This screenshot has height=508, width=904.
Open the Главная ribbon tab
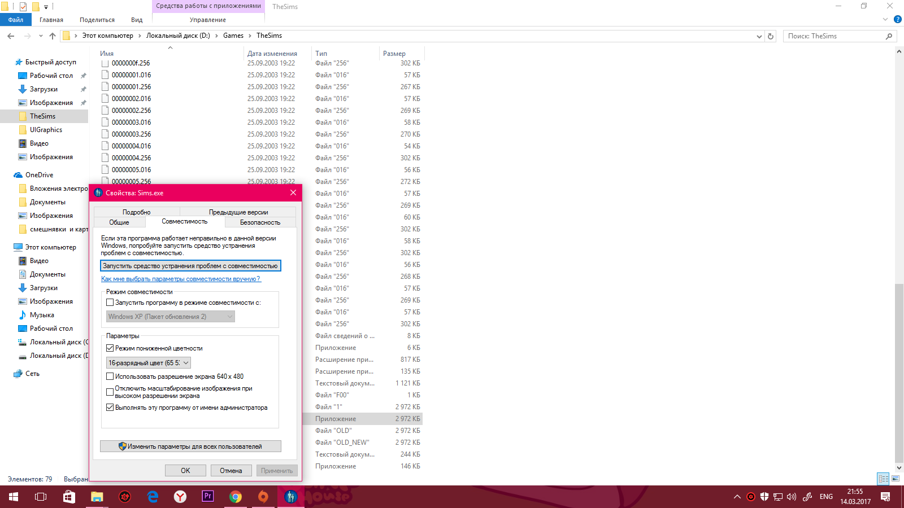[x=51, y=20]
